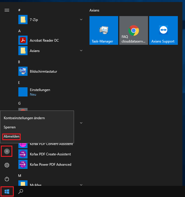
Task: Choose Abmelden to sign out
Action: pyautogui.click(x=11, y=136)
